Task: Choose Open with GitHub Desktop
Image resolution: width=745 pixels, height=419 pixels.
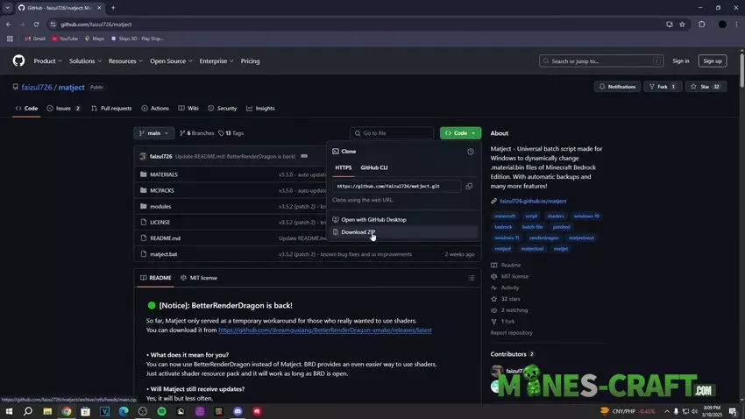Action: point(373,219)
